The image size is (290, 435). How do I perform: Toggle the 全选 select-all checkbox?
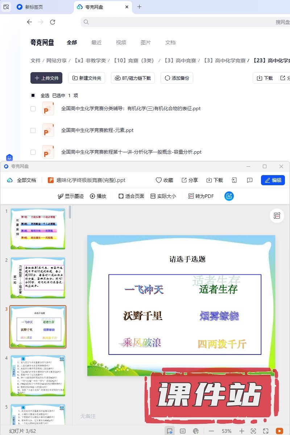click(33, 95)
